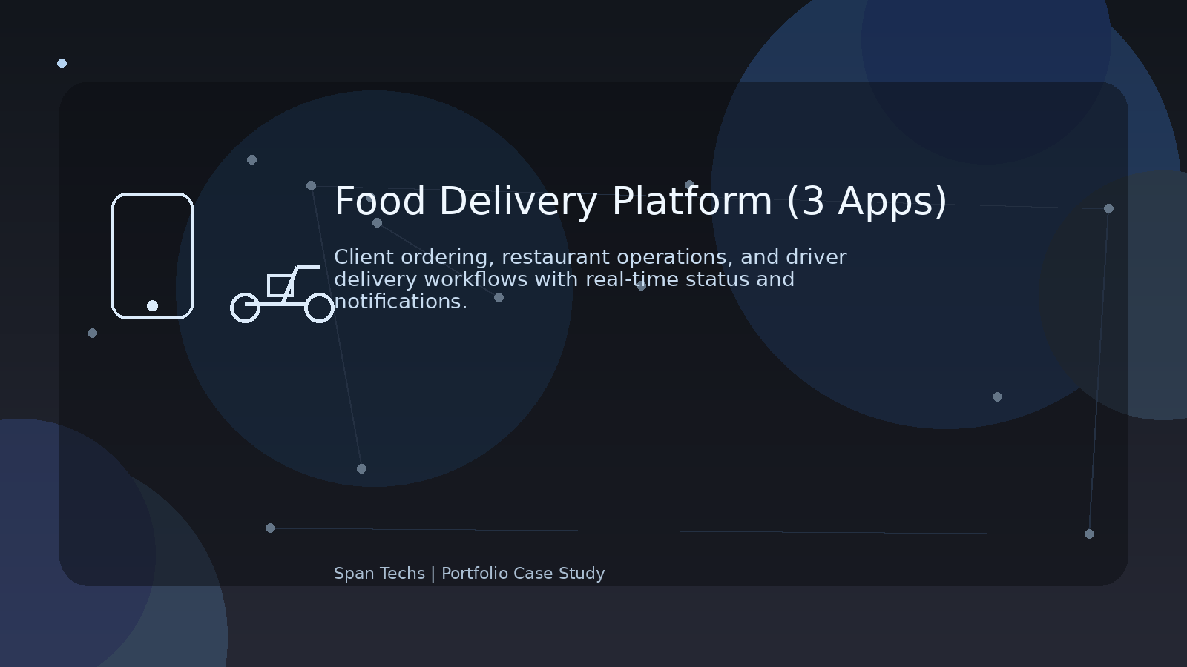This screenshot has width=1187, height=667.
Task: Click the description beginning 'Client ordering, restaurant operations'
Action: [x=590, y=279]
